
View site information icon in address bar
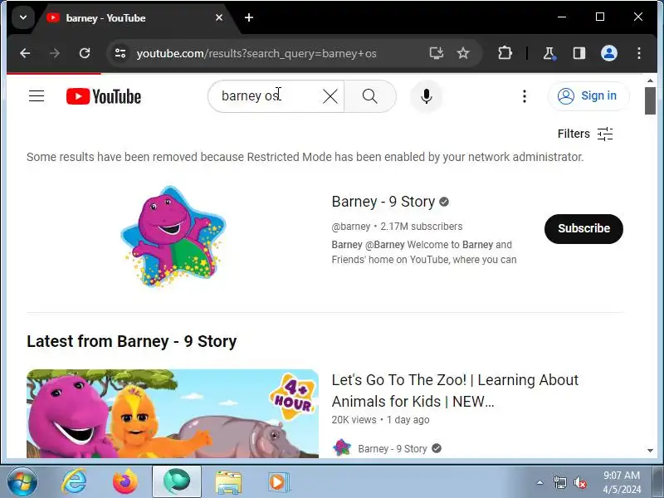pos(120,53)
